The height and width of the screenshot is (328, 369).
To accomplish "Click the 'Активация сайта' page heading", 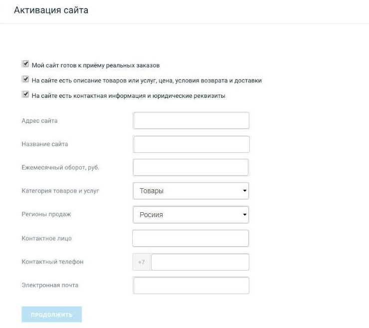I will (x=51, y=10).
